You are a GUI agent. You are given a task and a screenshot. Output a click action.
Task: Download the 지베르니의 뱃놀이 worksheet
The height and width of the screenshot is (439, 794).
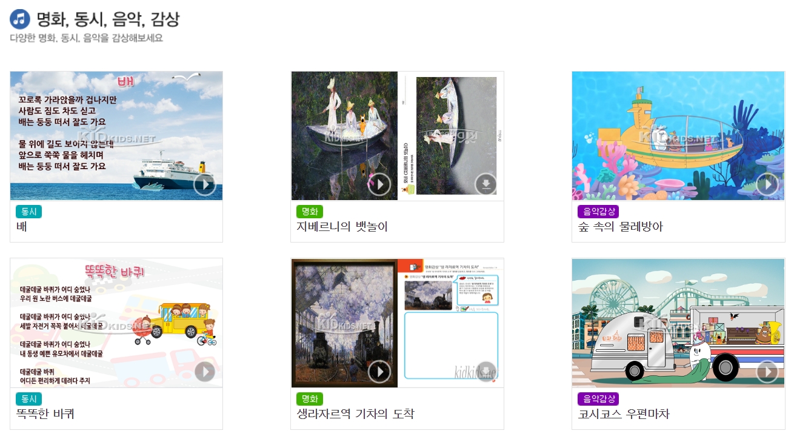pos(485,184)
